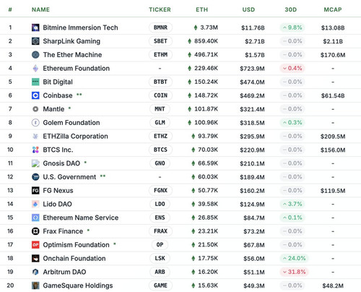Click the Arbitrum DAO logo icon
This screenshot has width=361, height=292.
(x=35, y=272)
